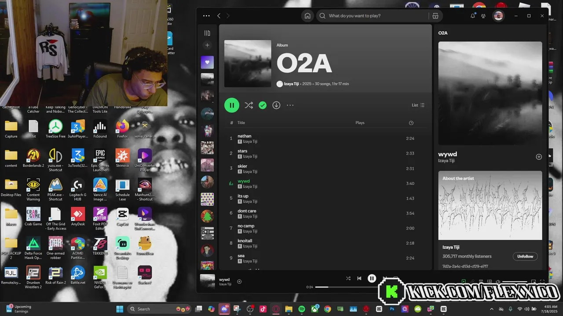Open Discord from the taskbar
The height and width of the screenshot is (316, 563).
coord(224,309)
